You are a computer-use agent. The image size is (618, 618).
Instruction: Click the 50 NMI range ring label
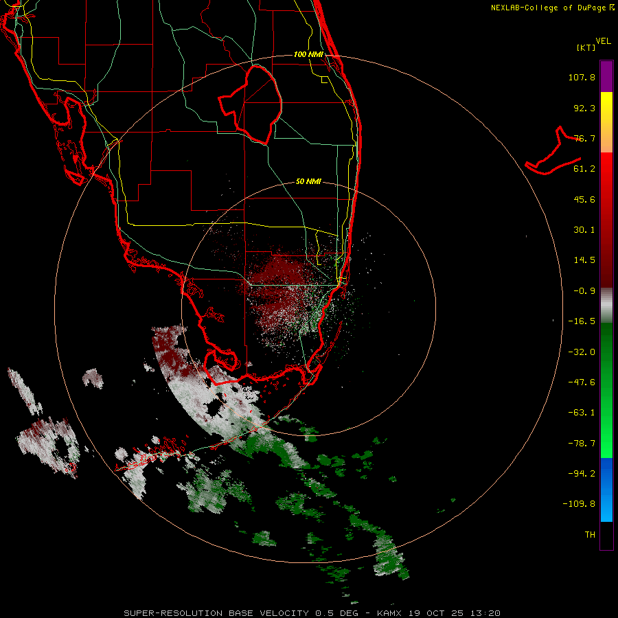308,181
